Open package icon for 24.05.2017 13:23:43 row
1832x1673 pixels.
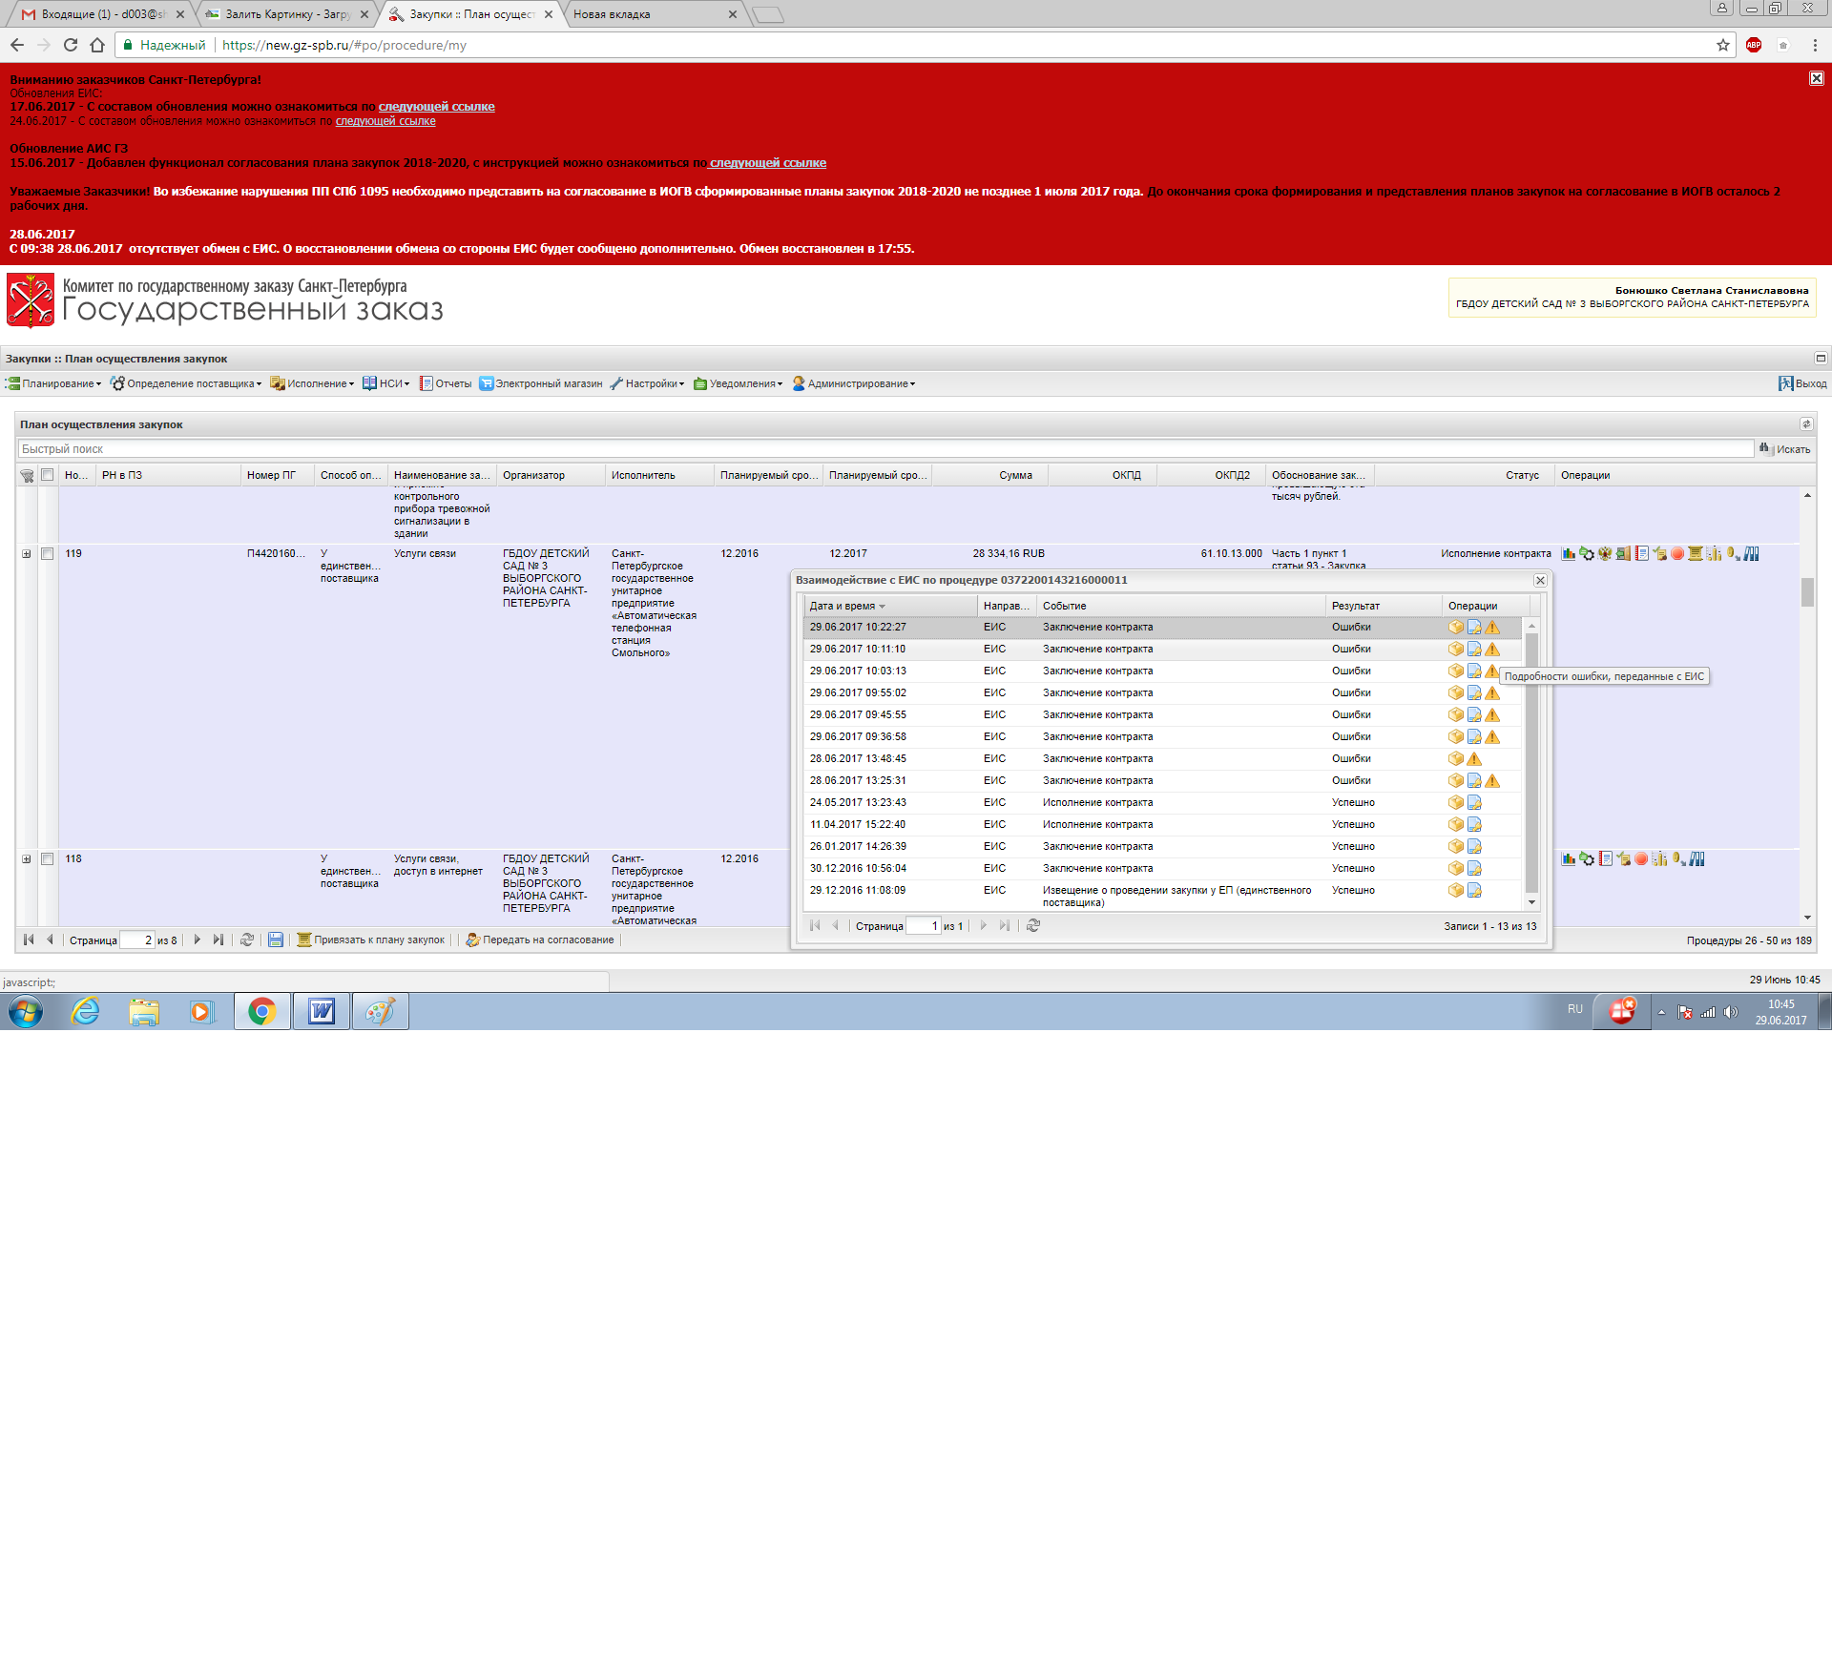1455,803
